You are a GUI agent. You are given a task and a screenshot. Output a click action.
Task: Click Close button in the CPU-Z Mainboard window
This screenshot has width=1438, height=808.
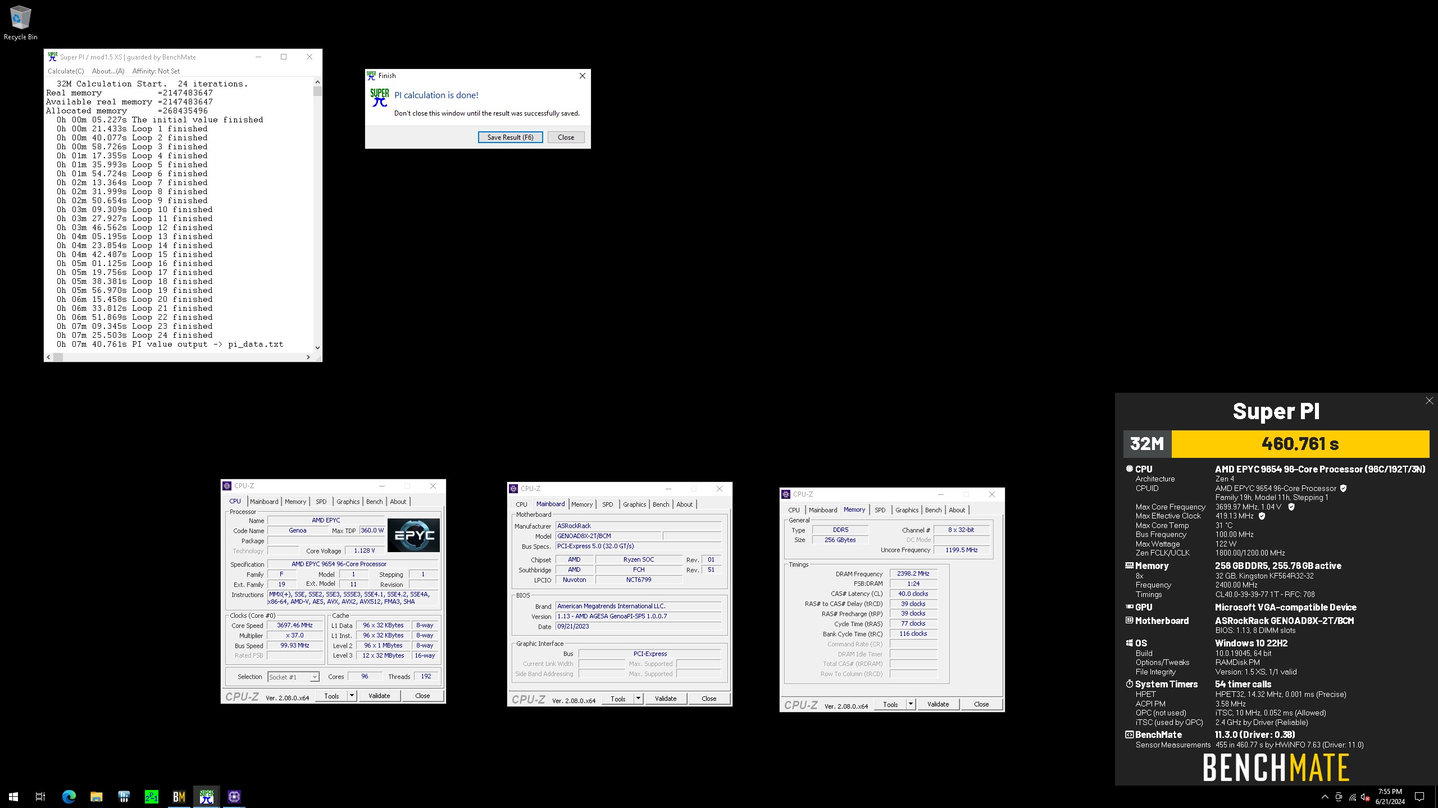coord(709,699)
